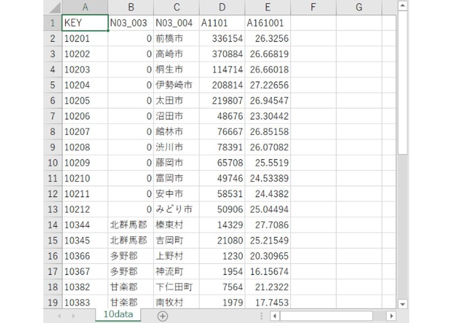453x323 pixels.
Task: Select column C header
Action: 176,7
